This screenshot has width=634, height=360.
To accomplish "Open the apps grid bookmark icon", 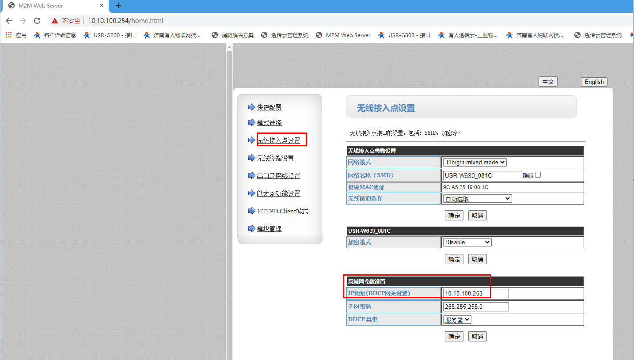I will coord(8,35).
